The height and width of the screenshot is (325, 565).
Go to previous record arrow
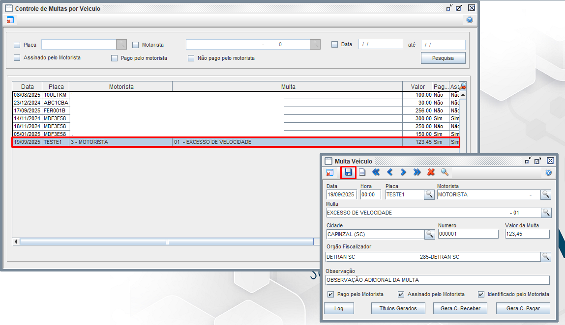[390, 172]
